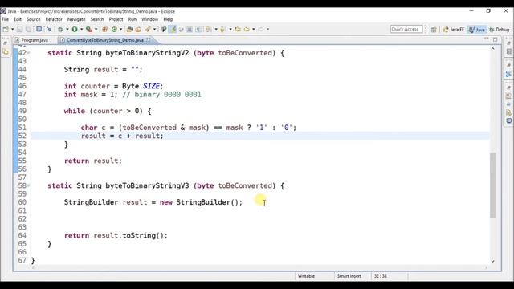Click the New Java Package icon
This screenshot has width=514, height=289.
click(x=105, y=29)
